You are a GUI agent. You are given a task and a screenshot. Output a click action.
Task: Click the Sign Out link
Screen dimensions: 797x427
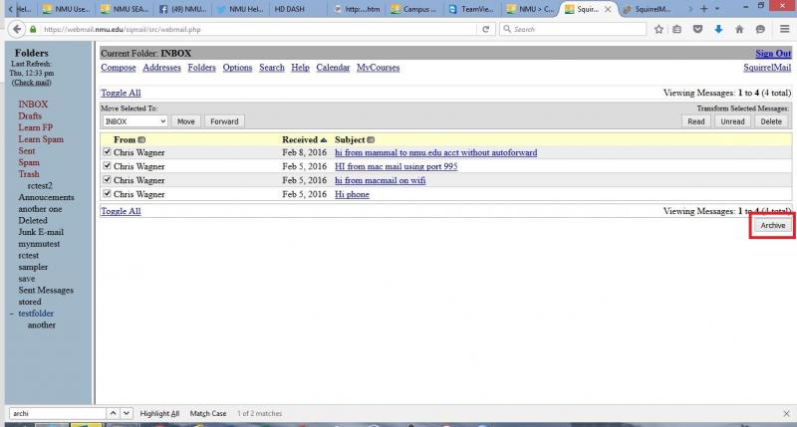pos(773,54)
